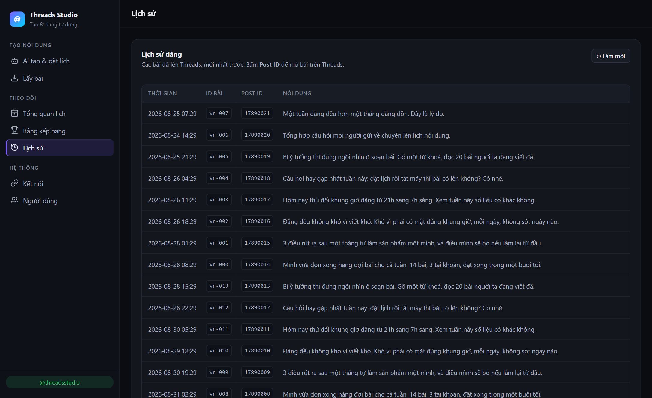The height and width of the screenshot is (398, 652).
Task: Click the timestamp 2026-08-28 01:29
Action: [x=172, y=243]
